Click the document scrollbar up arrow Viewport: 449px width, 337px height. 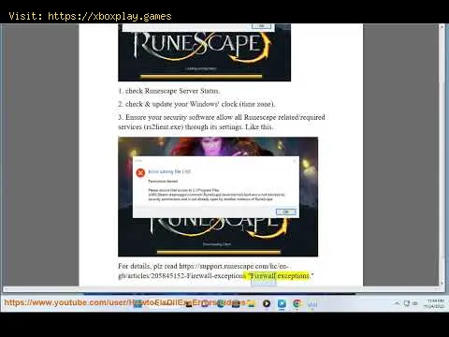click(442, 27)
